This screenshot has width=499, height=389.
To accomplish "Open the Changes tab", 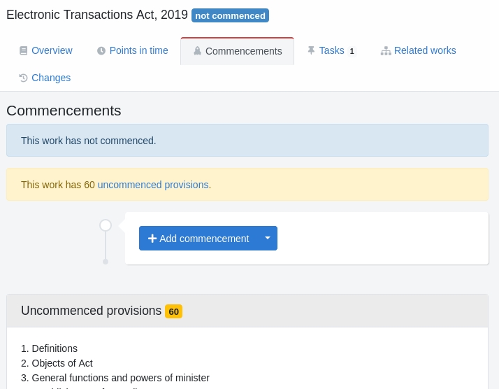I will tap(51, 78).
